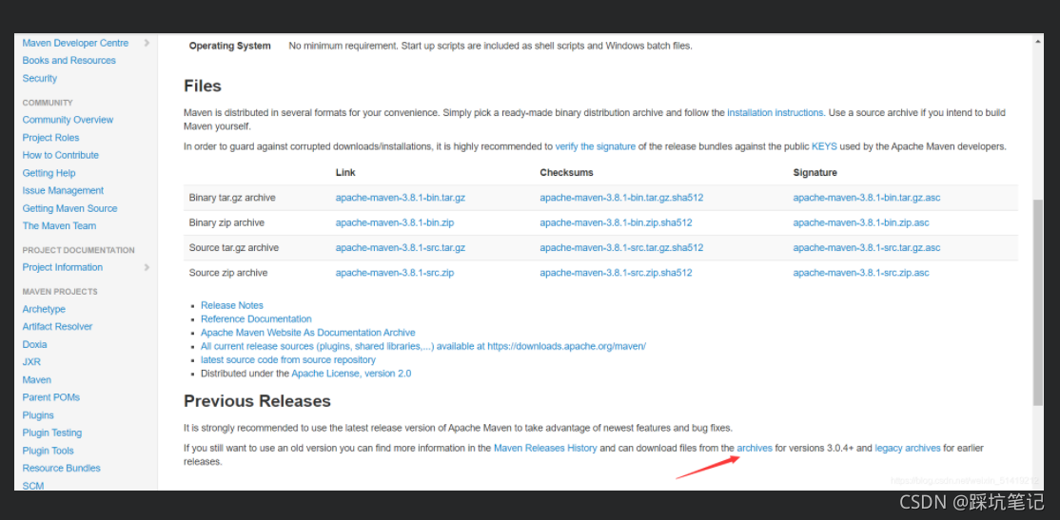
Task: Click the Checksums column header
Action: (566, 173)
